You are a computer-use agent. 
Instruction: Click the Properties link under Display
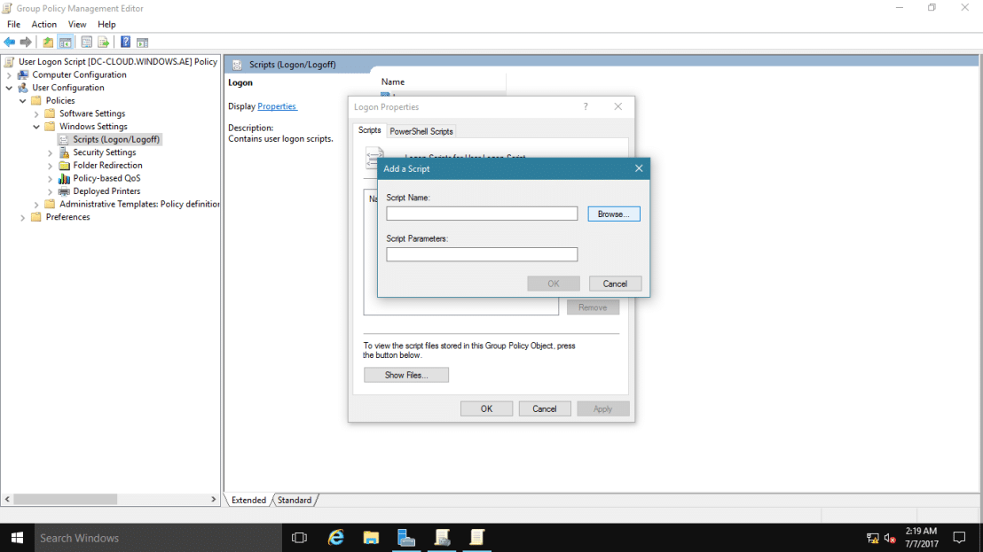click(x=277, y=106)
